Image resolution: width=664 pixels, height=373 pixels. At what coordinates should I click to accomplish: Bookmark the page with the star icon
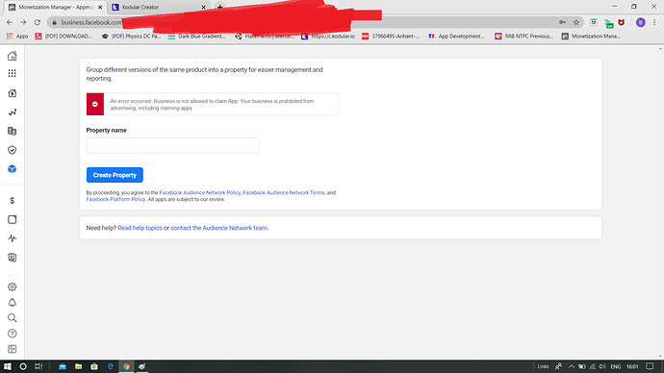coord(576,22)
